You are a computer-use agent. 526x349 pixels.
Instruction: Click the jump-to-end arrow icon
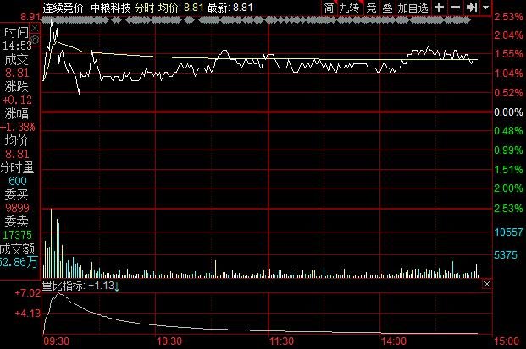point(471,7)
